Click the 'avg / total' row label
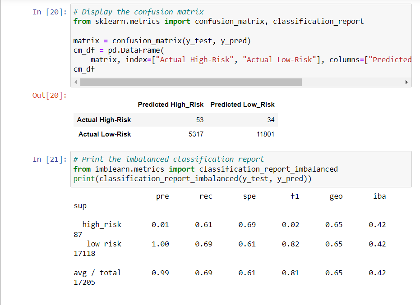The image size is (420, 305). [x=97, y=273]
